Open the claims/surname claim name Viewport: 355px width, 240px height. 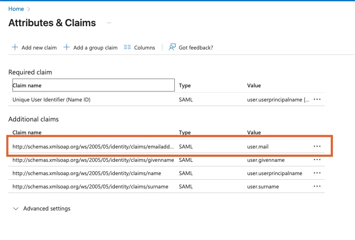[90, 187]
